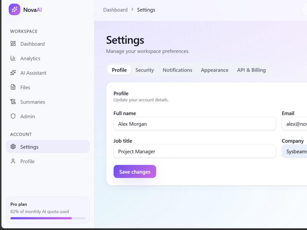Switch to the Appearance tab

click(215, 70)
